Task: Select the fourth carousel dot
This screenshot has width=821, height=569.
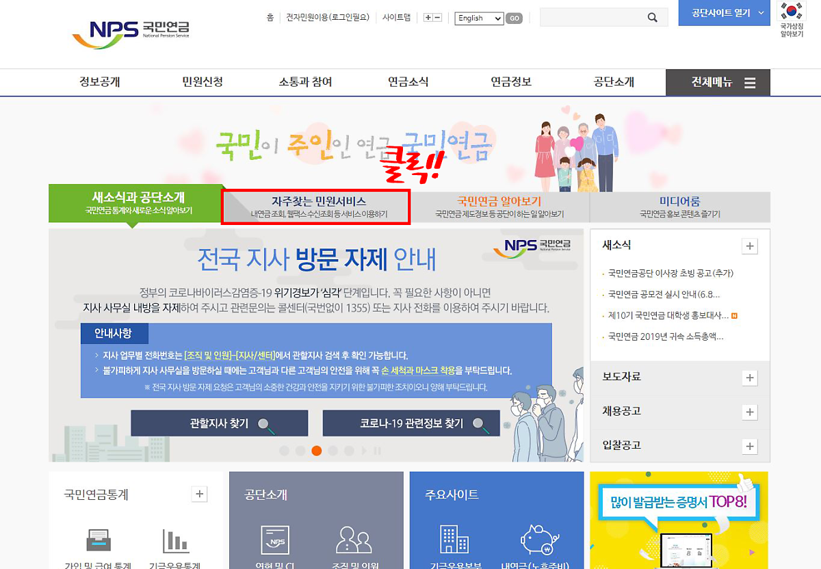Action: pos(333,451)
